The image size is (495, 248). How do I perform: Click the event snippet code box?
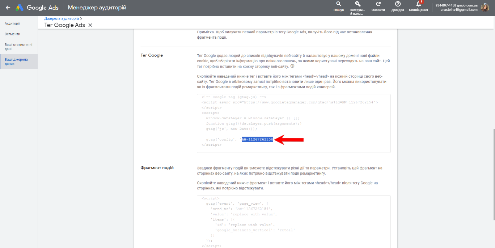pyautogui.click(x=293, y=222)
